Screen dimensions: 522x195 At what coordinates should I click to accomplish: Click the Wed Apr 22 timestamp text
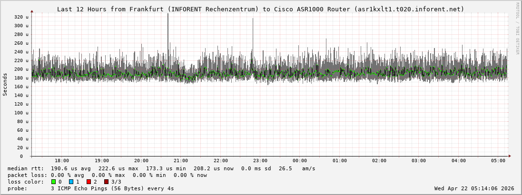(x=474, y=188)
